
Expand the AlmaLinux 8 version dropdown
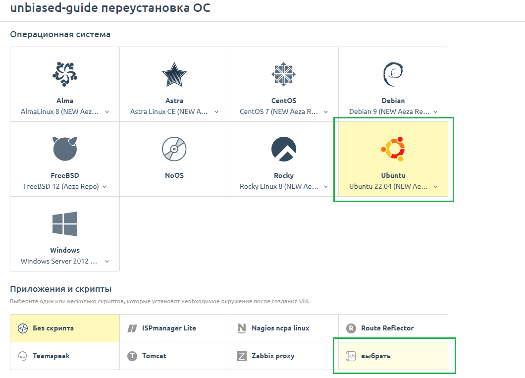click(65, 112)
